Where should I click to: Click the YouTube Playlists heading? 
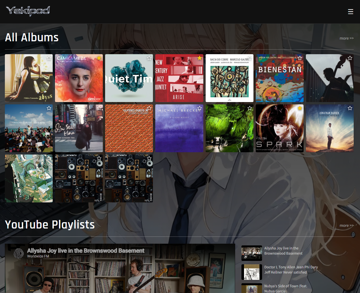(x=50, y=225)
